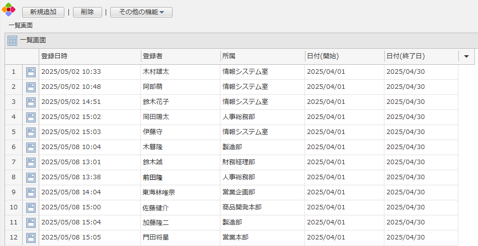The image size is (478, 246).
Task: Click the 日付(終了日) column header
Action: [x=421, y=56]
